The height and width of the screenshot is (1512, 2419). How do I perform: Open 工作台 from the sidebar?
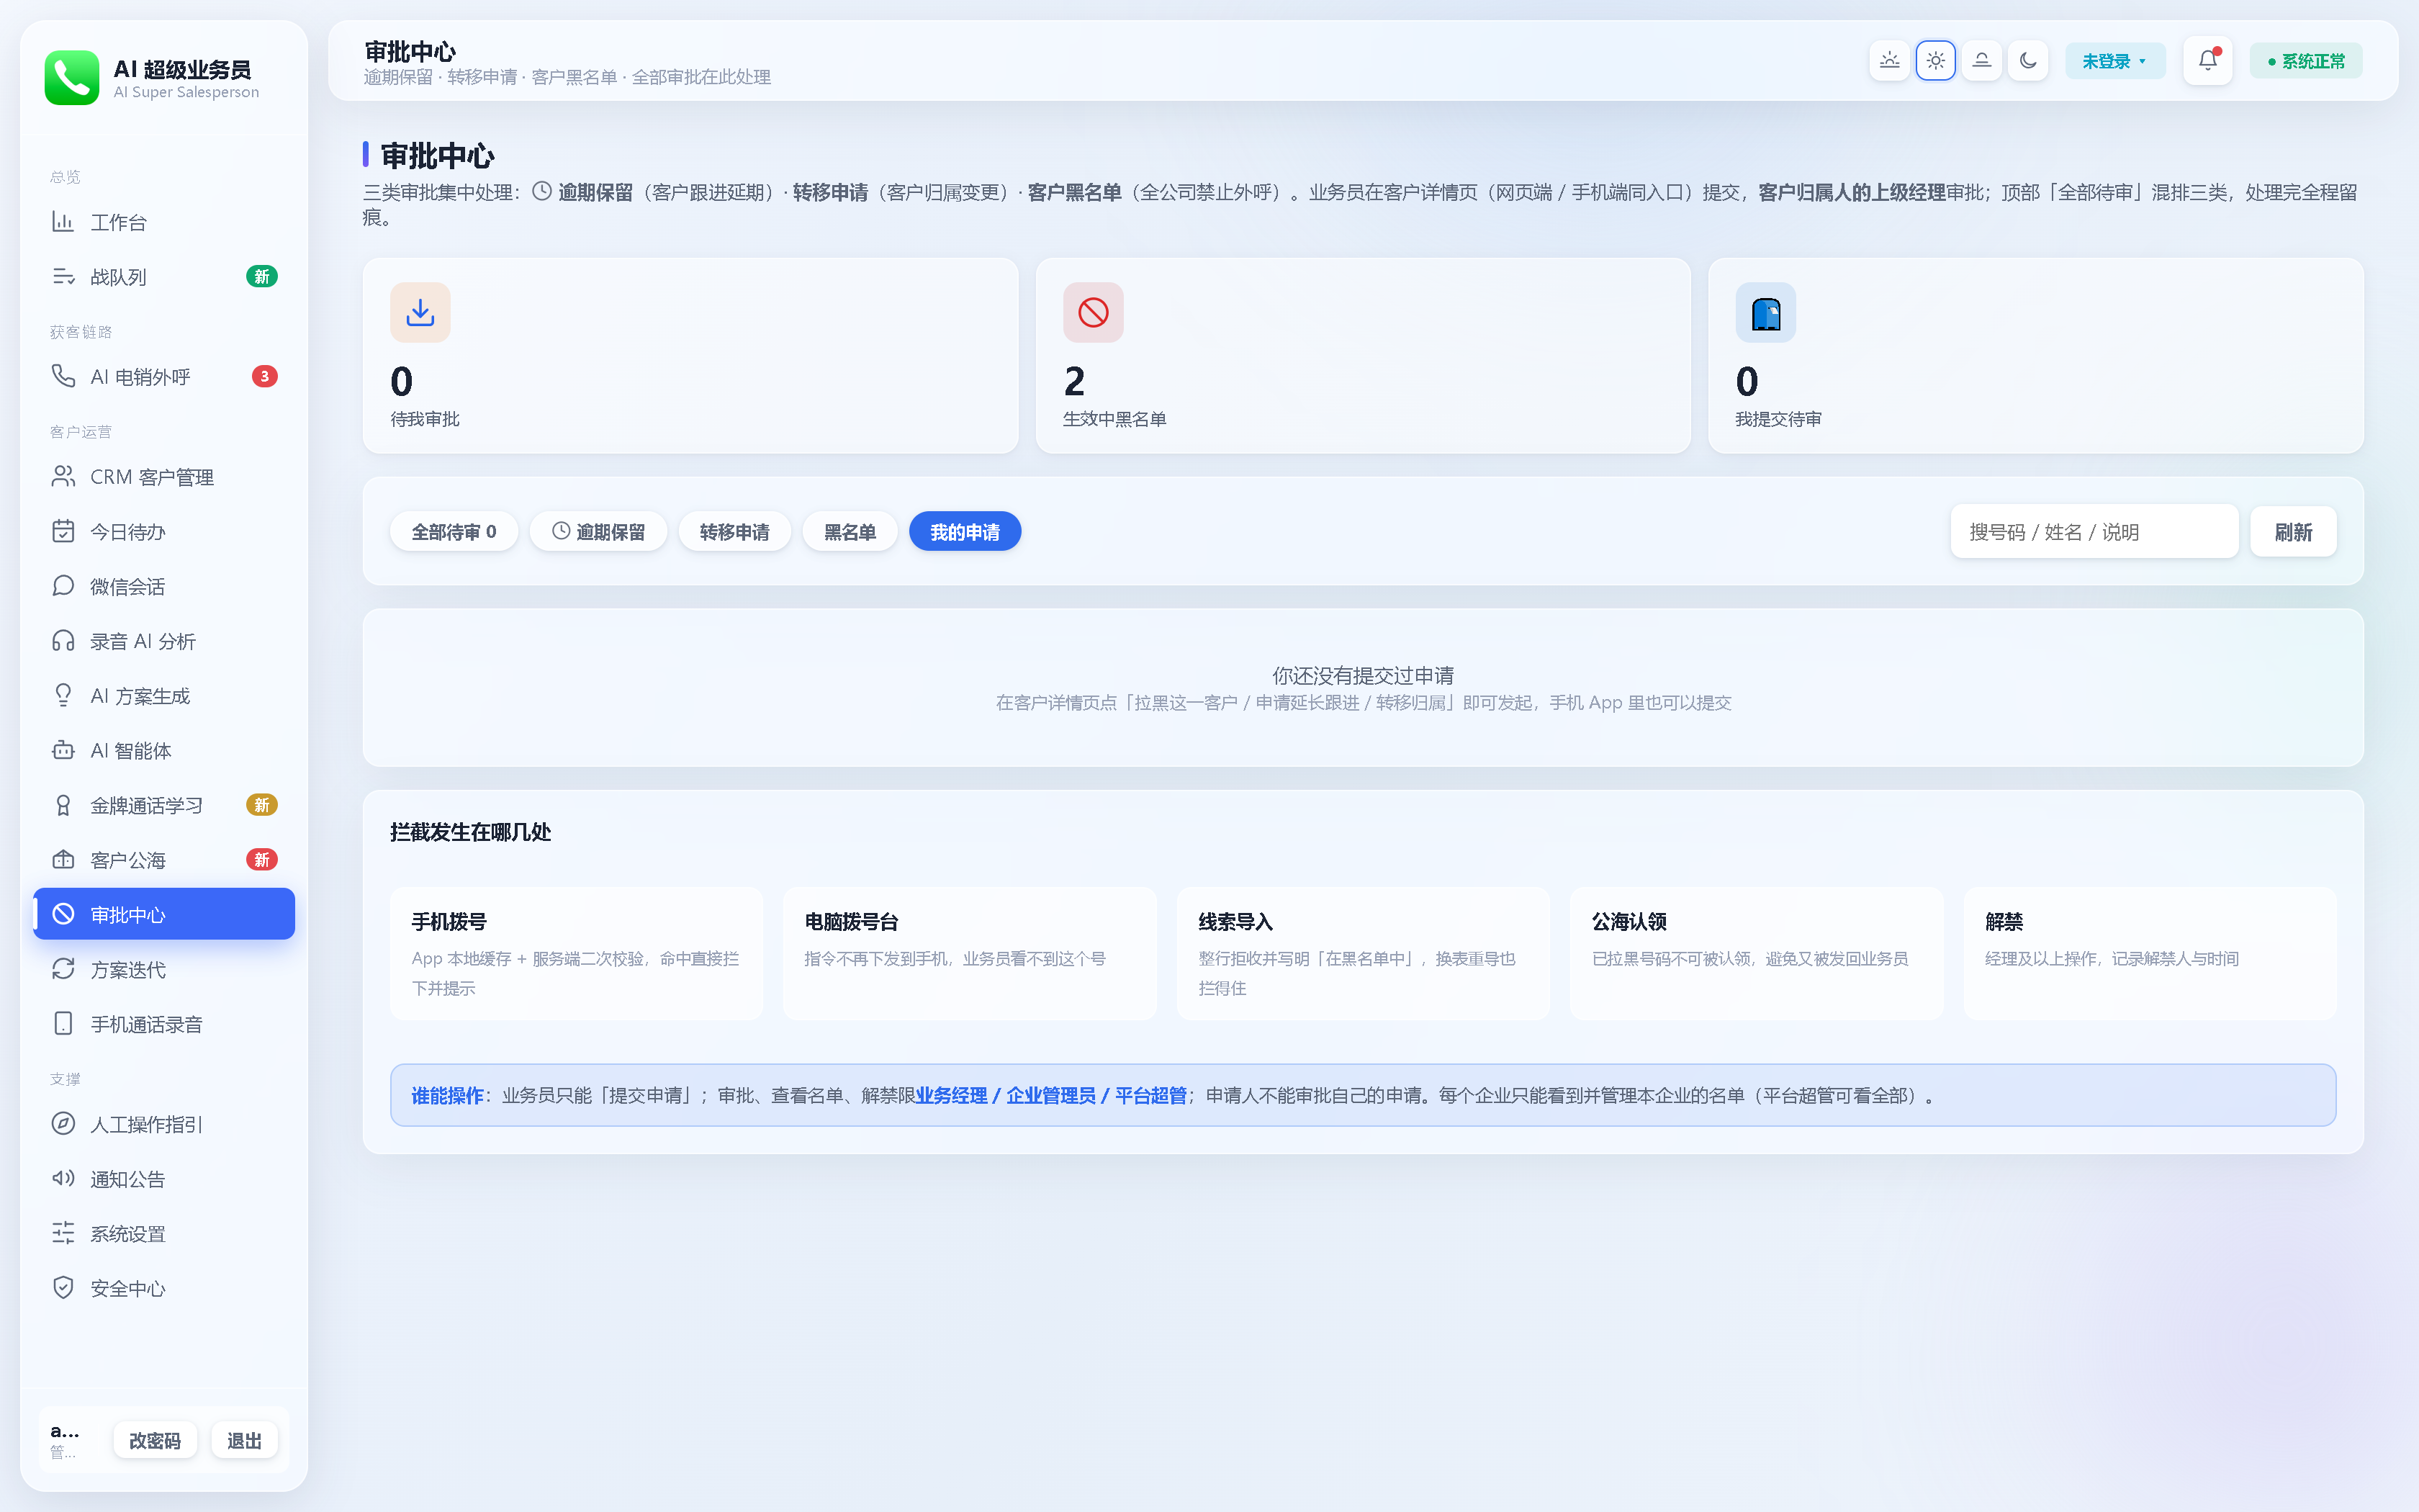pyautogui.click(x=164, y=222)
